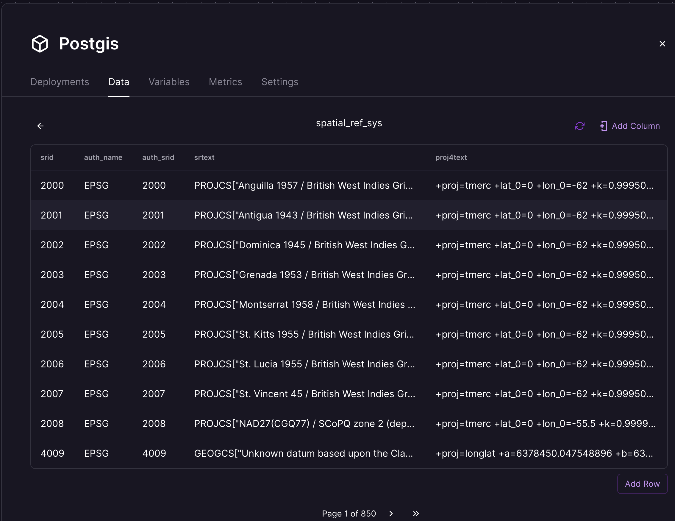Close the Postgis panel

(x=662, y=44)
